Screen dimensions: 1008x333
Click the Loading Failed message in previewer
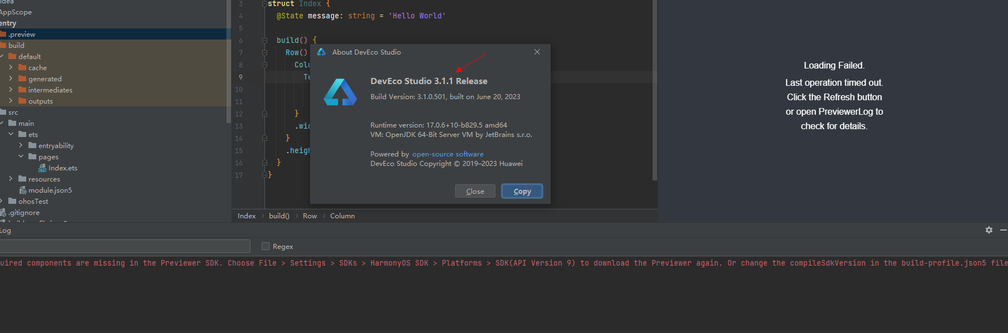tap(834, 65)
